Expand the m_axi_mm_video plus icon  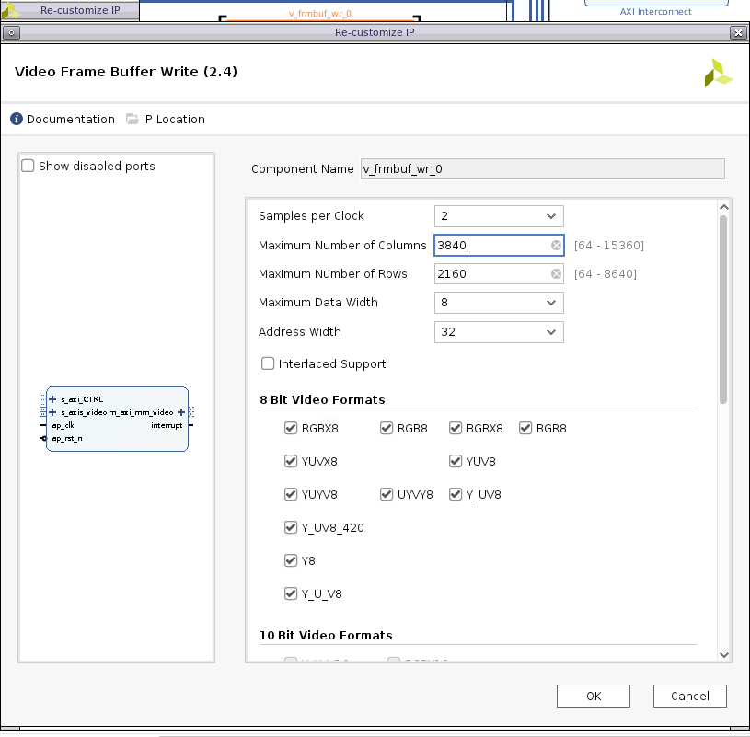[181, 412]
